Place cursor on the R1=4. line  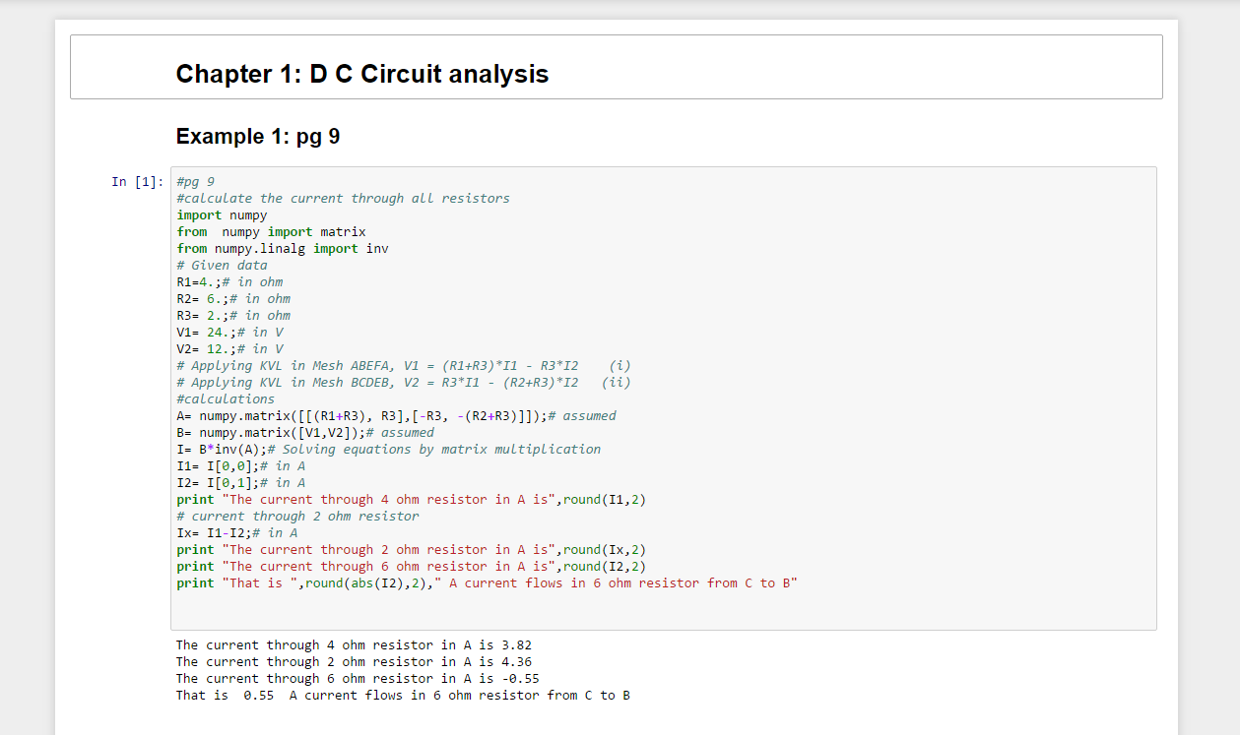(228, 281)
